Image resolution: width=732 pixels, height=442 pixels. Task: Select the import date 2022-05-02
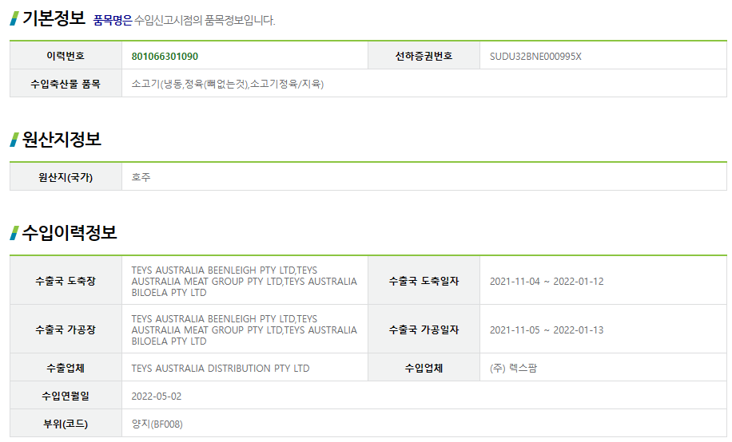point(157,397)
